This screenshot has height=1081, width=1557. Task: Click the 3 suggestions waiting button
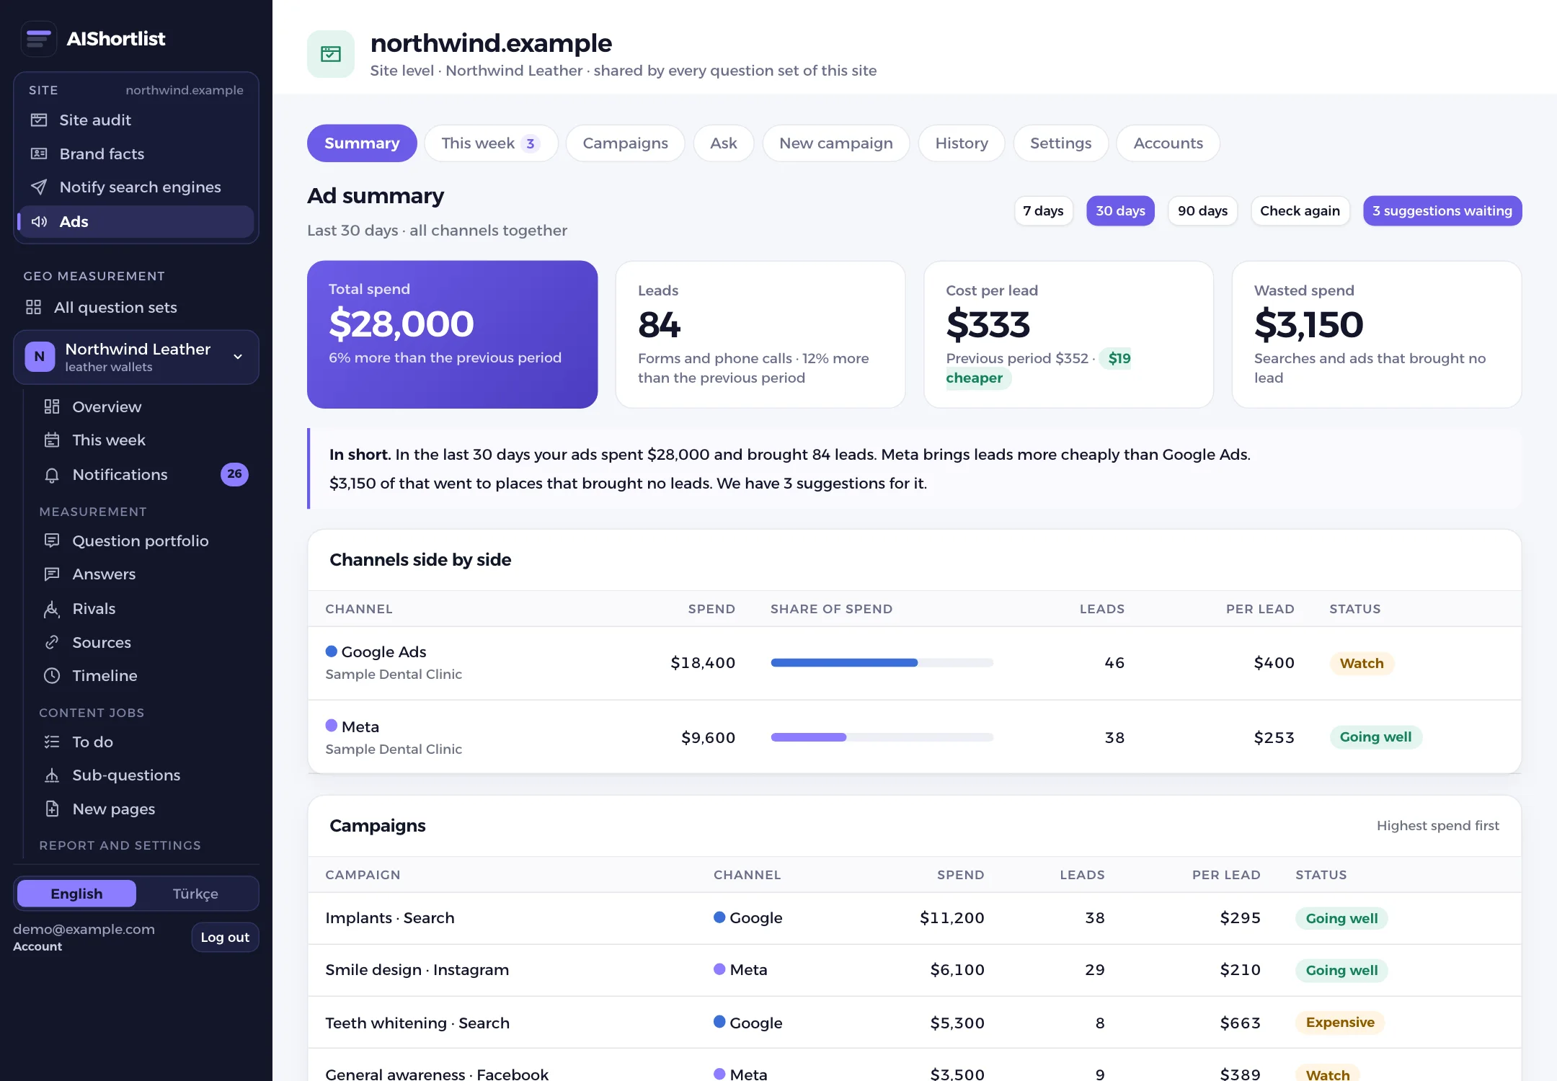[1442, 210]
